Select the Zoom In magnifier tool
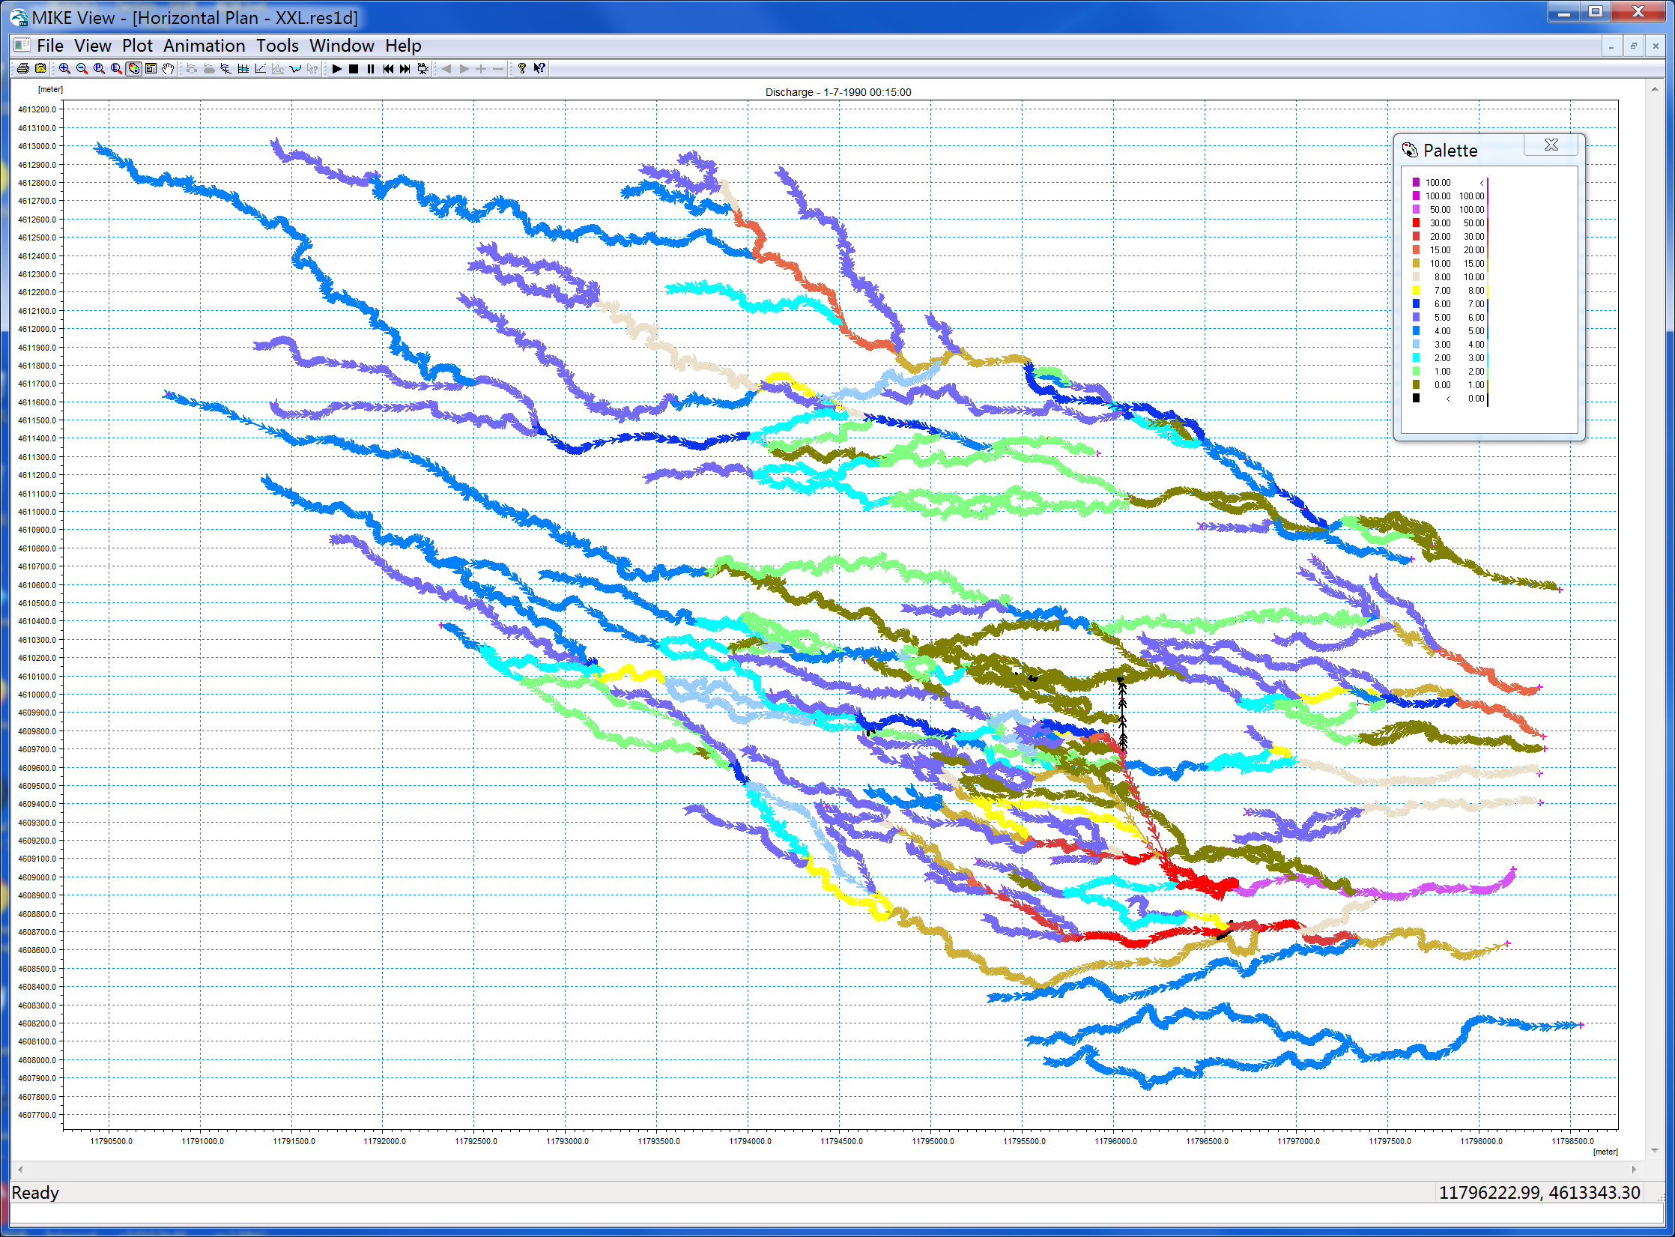Viewport: 1675px width, 1237px height. click(64, 69)
